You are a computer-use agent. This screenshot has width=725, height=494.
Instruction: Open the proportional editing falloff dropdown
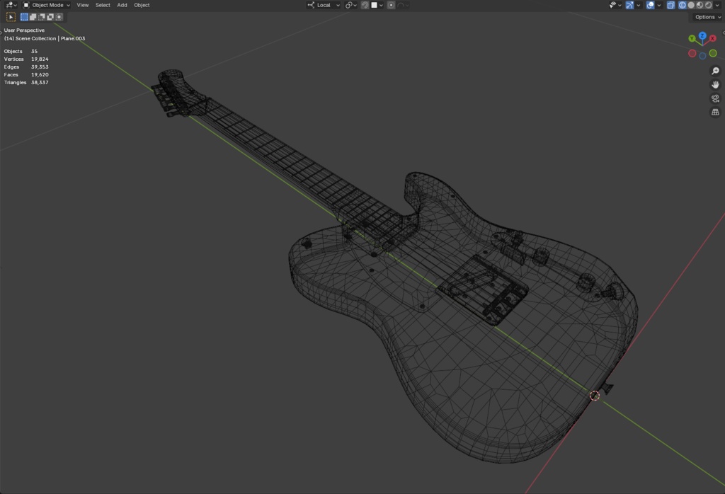[403, 5]
